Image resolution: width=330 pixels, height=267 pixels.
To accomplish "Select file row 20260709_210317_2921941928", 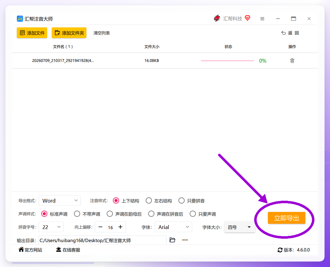I will 165,61.
